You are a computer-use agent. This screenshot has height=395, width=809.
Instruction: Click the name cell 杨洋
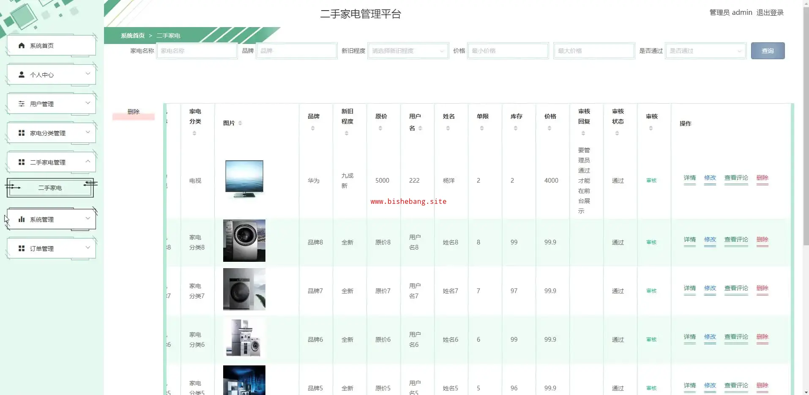pos(449,181)
